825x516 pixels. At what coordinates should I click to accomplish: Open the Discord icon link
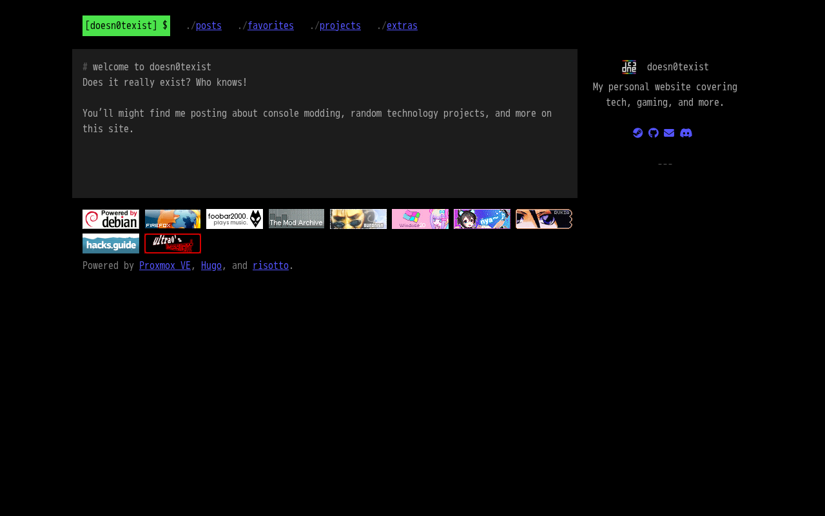[x=686, y=133]
